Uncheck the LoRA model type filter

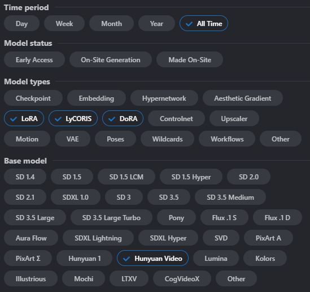(24, 118)
